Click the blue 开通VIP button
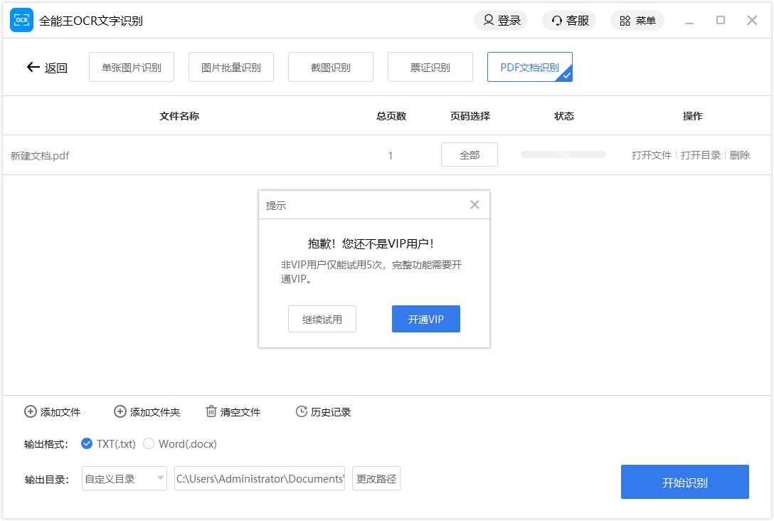774x521 pixels. tap(426, 320)
